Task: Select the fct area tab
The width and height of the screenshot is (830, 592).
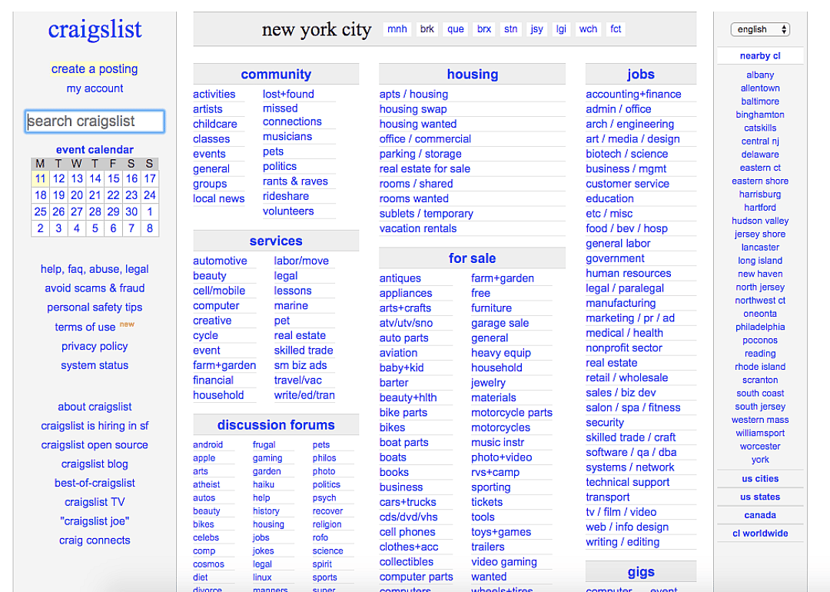Action: [x=616, y=29]
